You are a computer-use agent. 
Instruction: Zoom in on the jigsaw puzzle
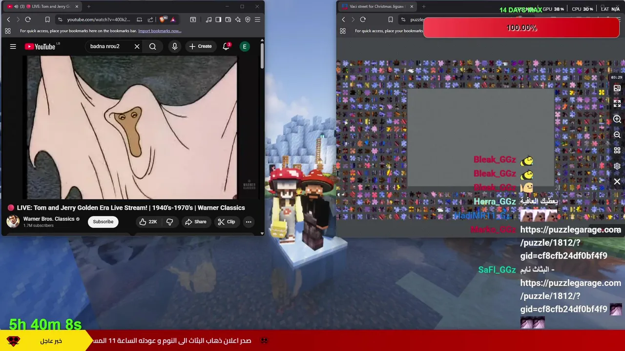617,119
